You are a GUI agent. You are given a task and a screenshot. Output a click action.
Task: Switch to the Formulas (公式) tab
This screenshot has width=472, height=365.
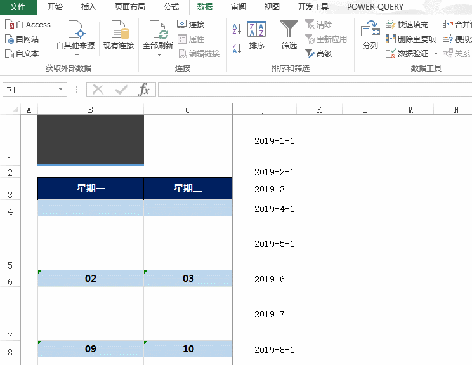tap(171, 7)
